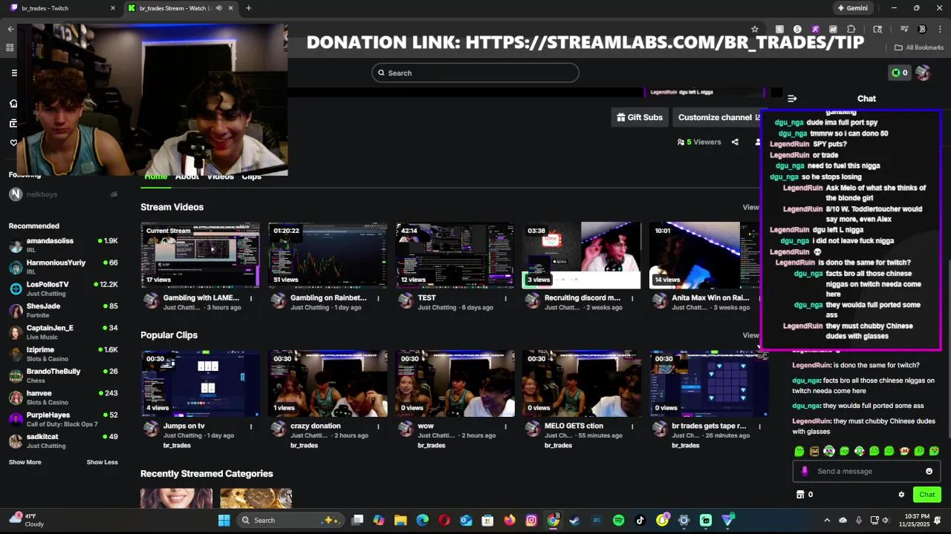Click the Send a message input
The image size is (951, 534).
click(866, 471)
